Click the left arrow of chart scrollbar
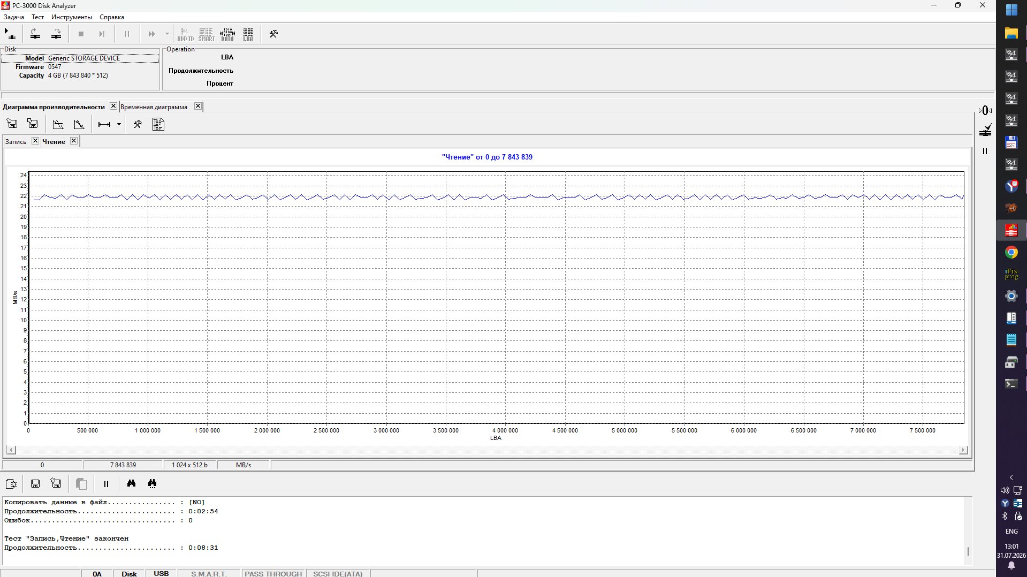 pyautogui.click(x=11, y=450)
